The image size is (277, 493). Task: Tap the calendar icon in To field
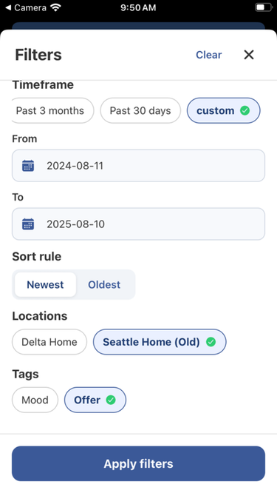tap(28, 224)
